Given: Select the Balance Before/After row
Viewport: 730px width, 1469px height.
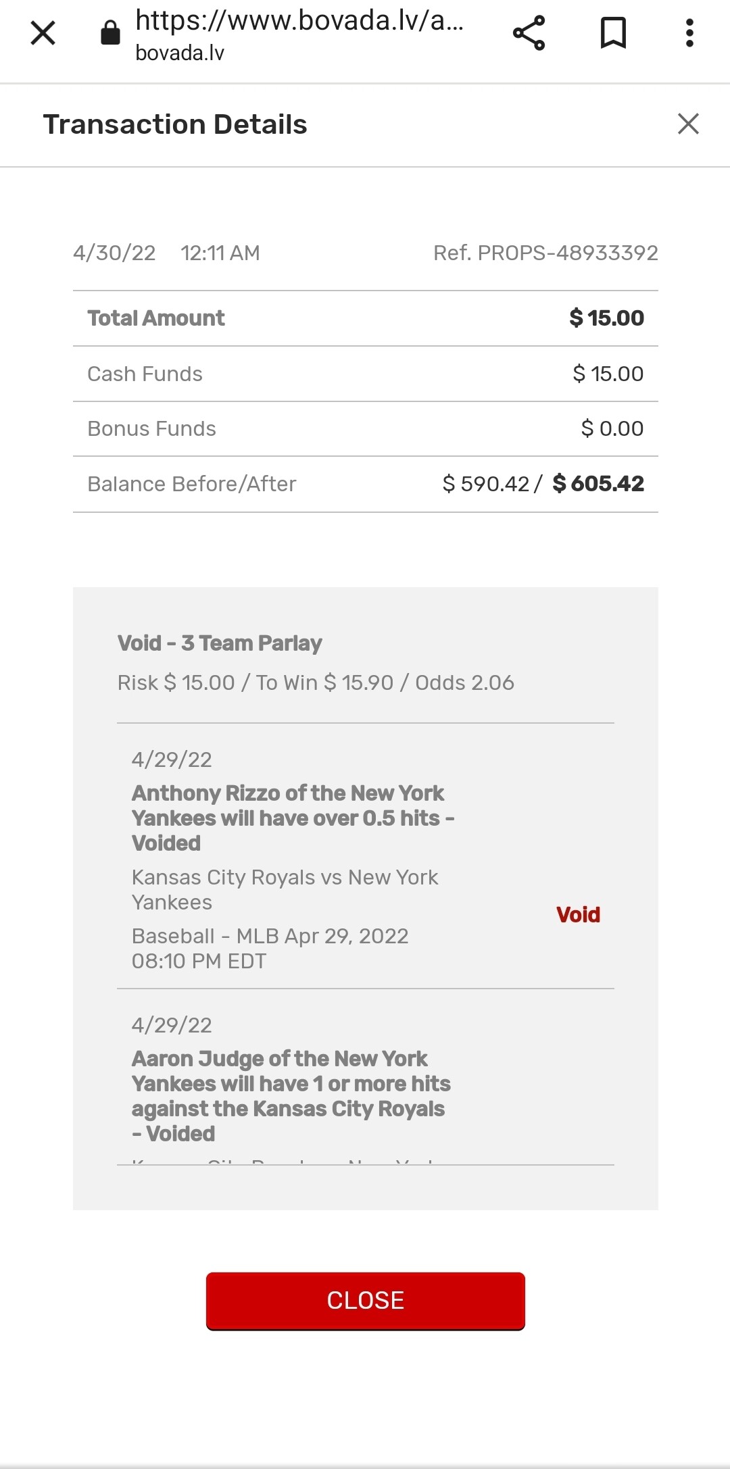Looking at the screenshot, I should (365, 484).
